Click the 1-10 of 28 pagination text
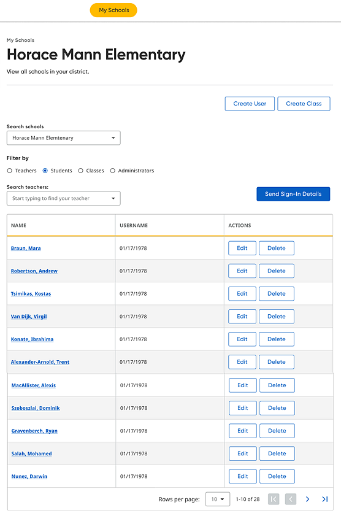Screen dimensions: 341x513 coord(248,499)
